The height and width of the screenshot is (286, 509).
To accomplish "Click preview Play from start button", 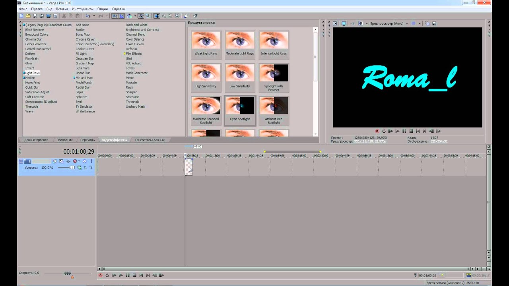I will pyautogui.click(x=390, y=131).
